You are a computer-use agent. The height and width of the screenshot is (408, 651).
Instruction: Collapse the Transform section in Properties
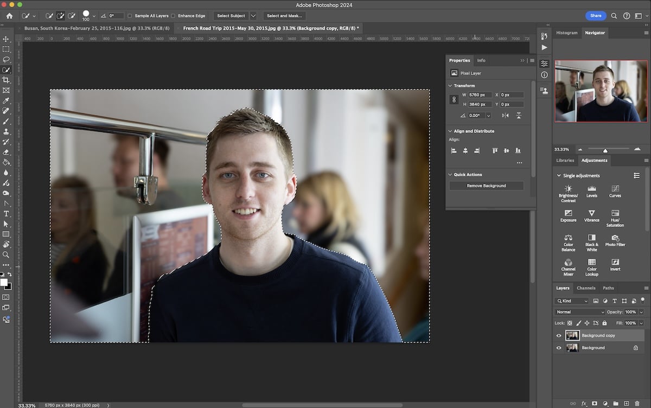[x=450, y=85]
